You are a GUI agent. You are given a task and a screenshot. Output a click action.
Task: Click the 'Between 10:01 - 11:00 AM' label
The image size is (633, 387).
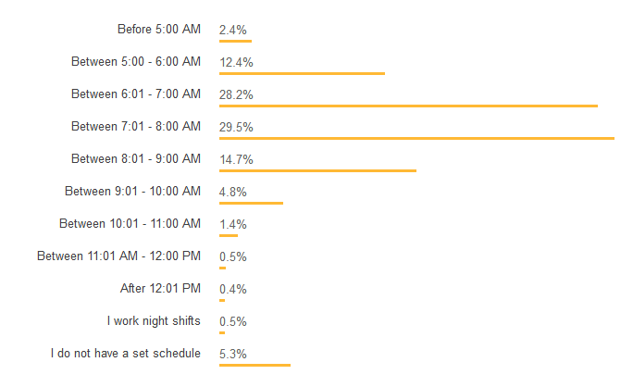(130, 223)
